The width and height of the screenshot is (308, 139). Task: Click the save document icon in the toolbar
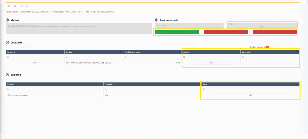[x=8, y=6]
